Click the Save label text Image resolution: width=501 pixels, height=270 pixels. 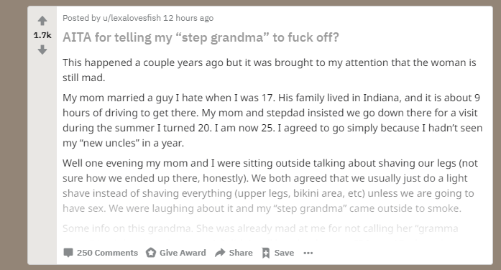(284, 253)
